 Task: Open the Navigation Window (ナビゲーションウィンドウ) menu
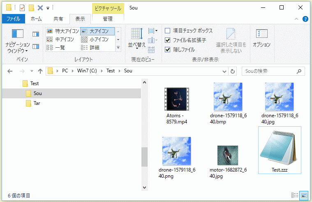pyautogui.click(x=18, y=41)
